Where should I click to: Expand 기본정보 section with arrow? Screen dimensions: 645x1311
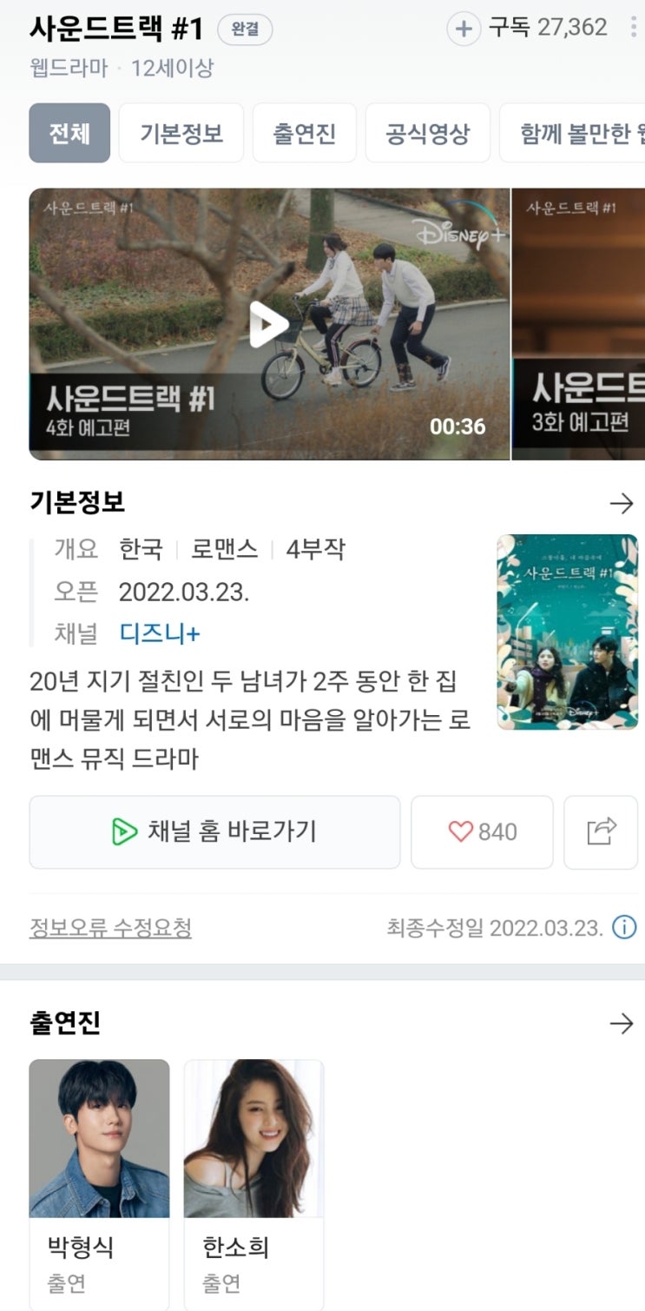(622, 503)
